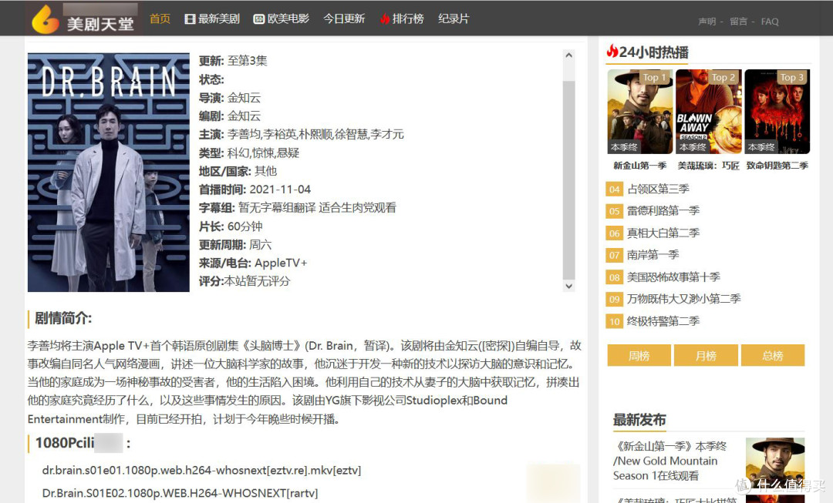Open the 排行榜 rankings menu
This screenshot has width=833, height=503.
408,18
